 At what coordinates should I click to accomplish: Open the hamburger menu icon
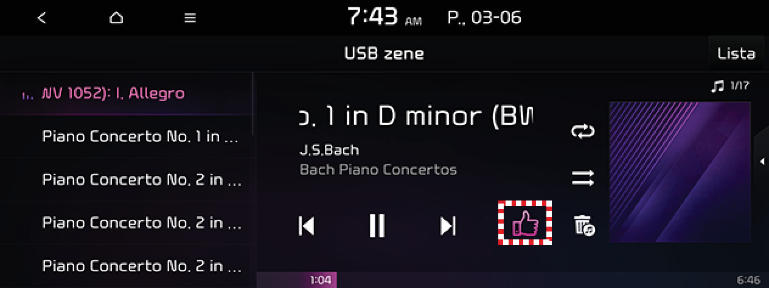pos(190,18)
